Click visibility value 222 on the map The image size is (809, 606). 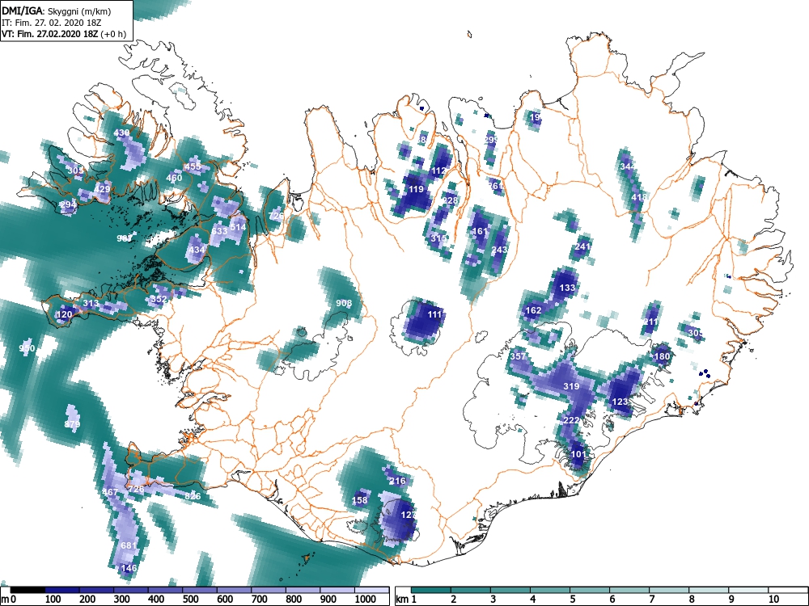(571, 420)
